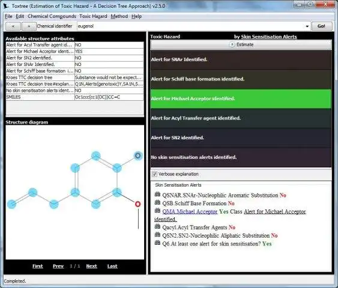This screenshot has width=338, height=288.
Task: Go to First structure
Action: (38, 266)
